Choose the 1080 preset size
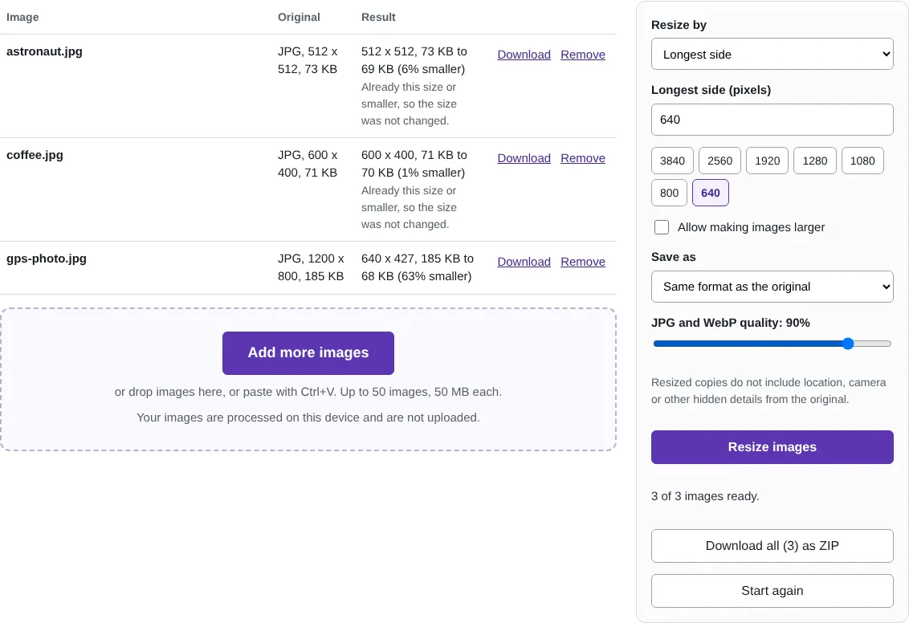The height and width of the screenshot is (623, 909). coord(862,161)
